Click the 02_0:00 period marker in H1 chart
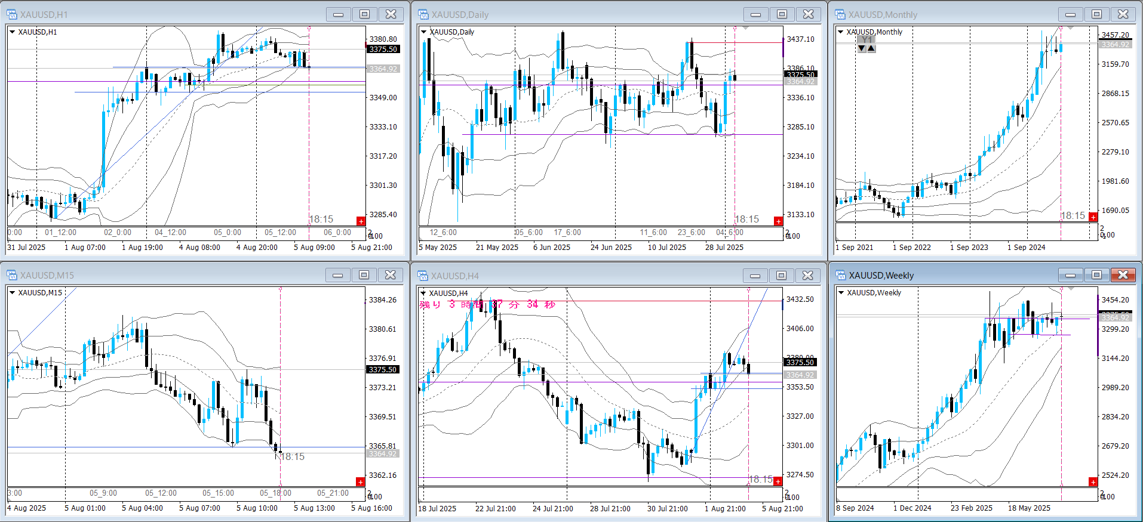 (x=118, y=233)
